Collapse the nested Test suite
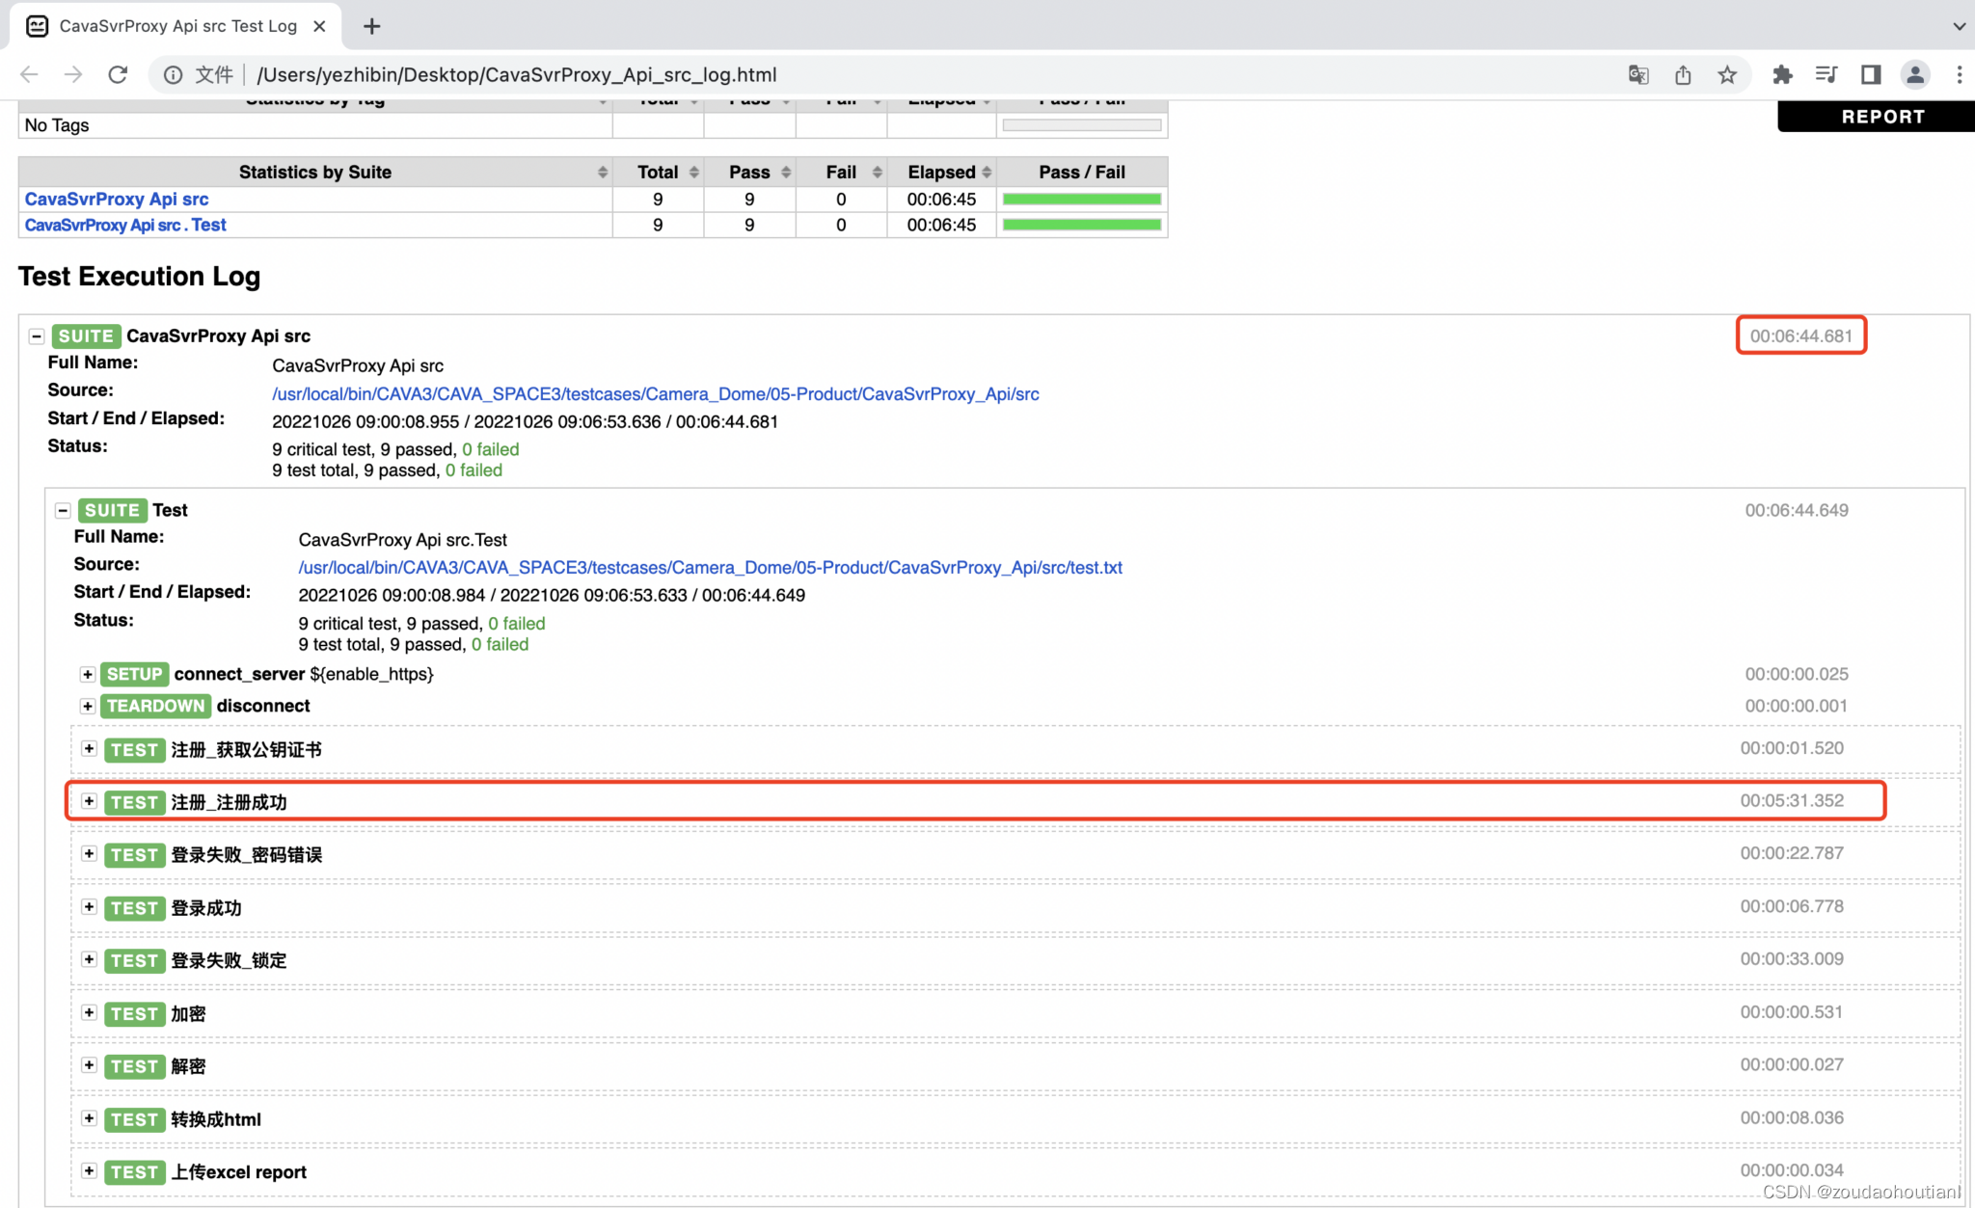Screen dimensions: 1975x1208 [63, 510]
